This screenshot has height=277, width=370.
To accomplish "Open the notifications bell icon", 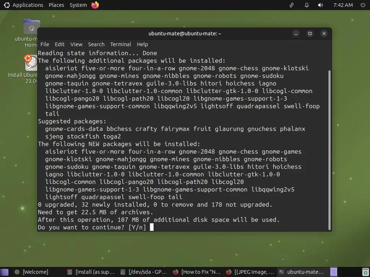I will [306, 5].
